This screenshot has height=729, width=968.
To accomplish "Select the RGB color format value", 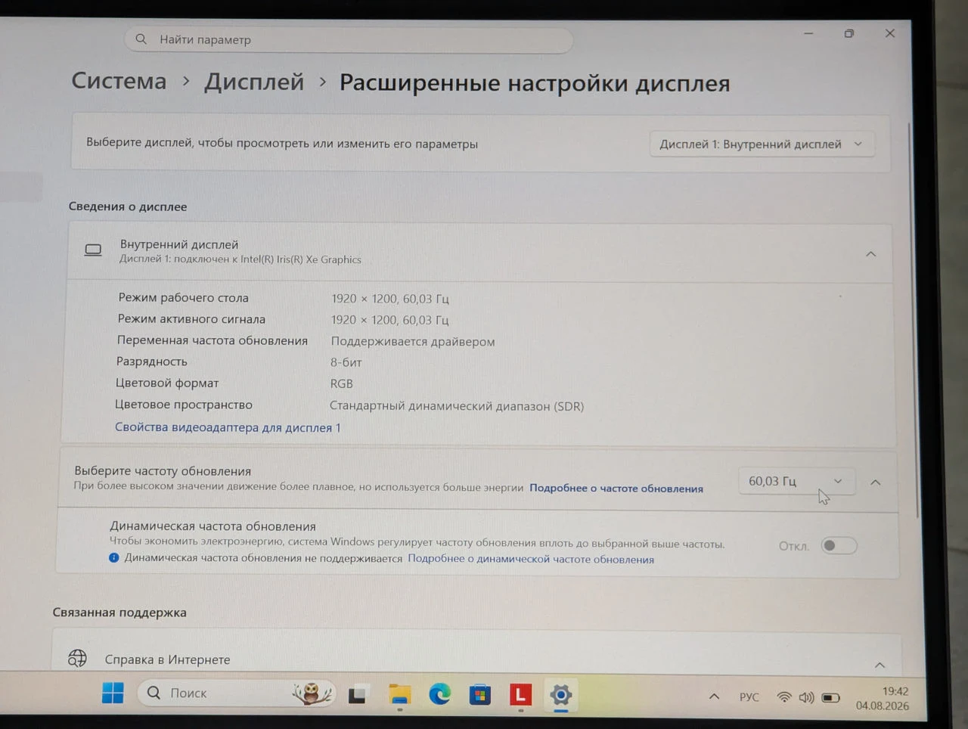I will [342, 384].
